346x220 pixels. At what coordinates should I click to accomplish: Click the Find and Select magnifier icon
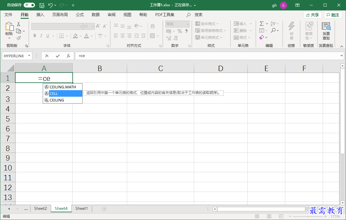pyautogui.click(x=273, y=30)
